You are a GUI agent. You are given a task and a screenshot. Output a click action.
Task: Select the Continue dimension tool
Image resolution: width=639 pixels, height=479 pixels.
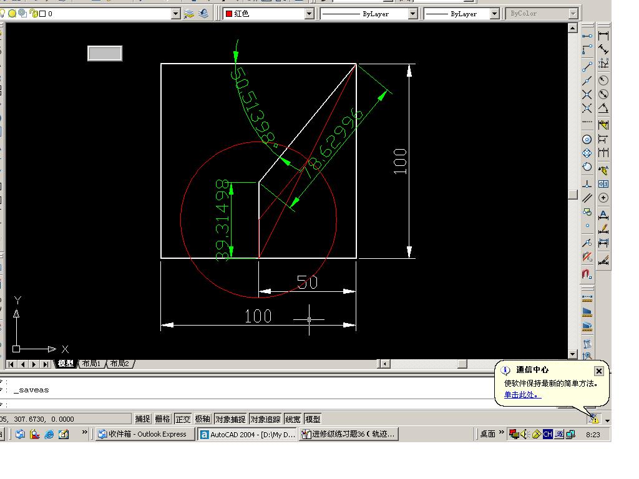(603, 153)
